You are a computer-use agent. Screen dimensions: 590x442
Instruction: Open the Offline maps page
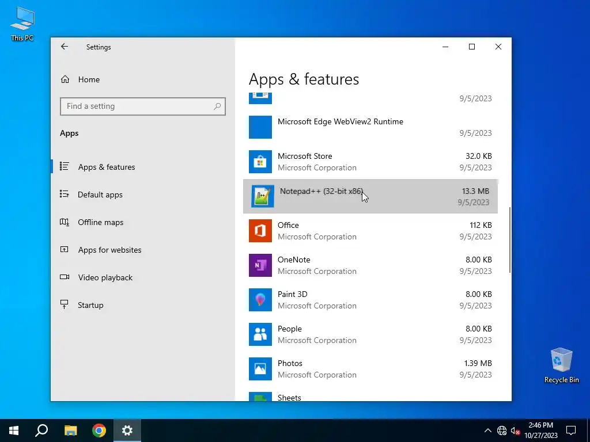point(100,222)
